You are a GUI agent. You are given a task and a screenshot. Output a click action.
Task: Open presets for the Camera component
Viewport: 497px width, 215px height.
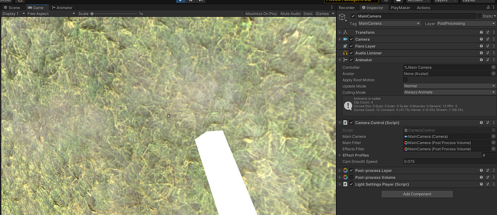coord(488,39)
